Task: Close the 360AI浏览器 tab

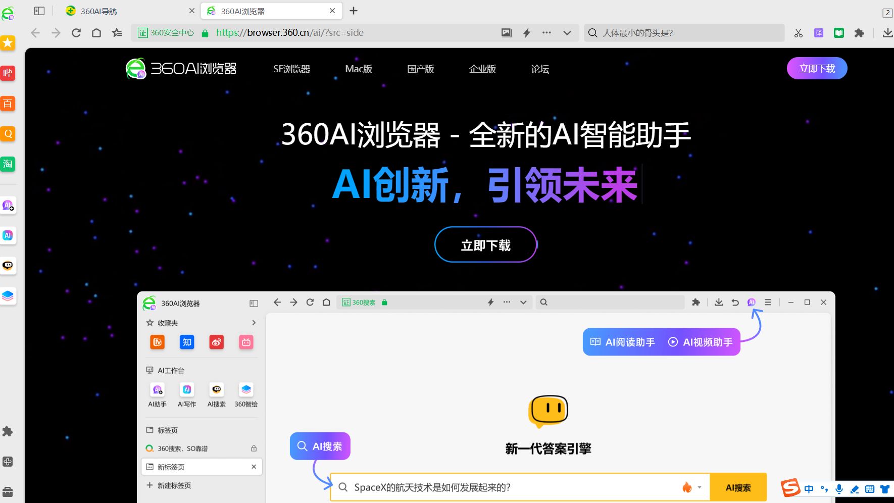Action: pyautogui.click(x=332, y=11)
